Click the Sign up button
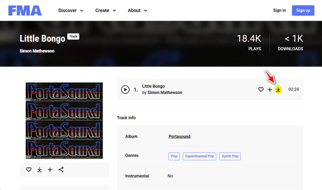 pyautogui.click(x=303, y=10)
